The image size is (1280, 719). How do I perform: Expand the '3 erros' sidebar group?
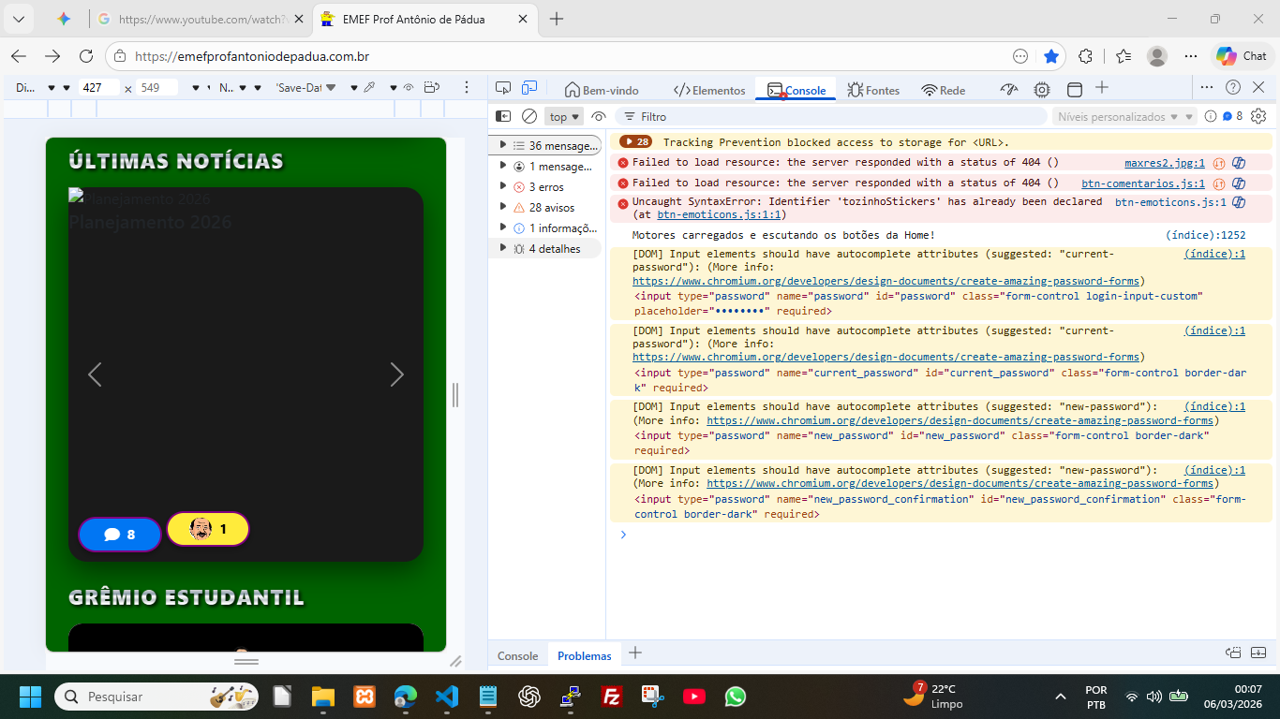click(503, 186)
